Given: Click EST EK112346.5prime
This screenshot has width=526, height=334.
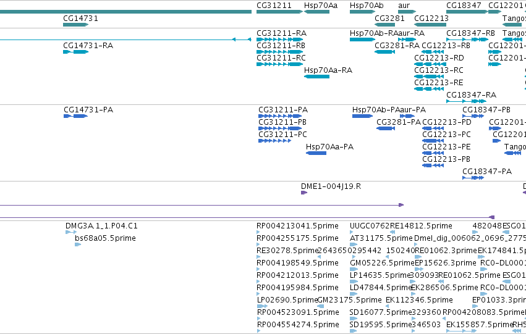Looking at the screenshot, I should (x=388, y=306).
